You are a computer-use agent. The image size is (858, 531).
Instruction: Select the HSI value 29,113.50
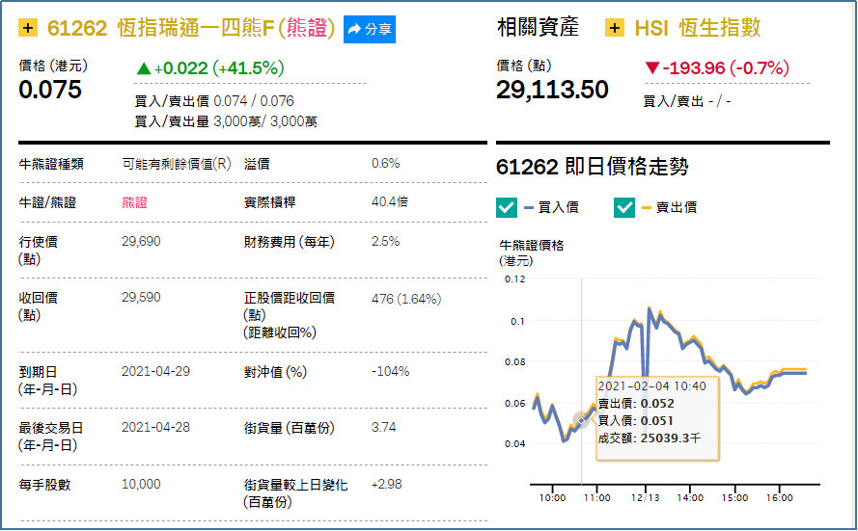coord(552,90)
